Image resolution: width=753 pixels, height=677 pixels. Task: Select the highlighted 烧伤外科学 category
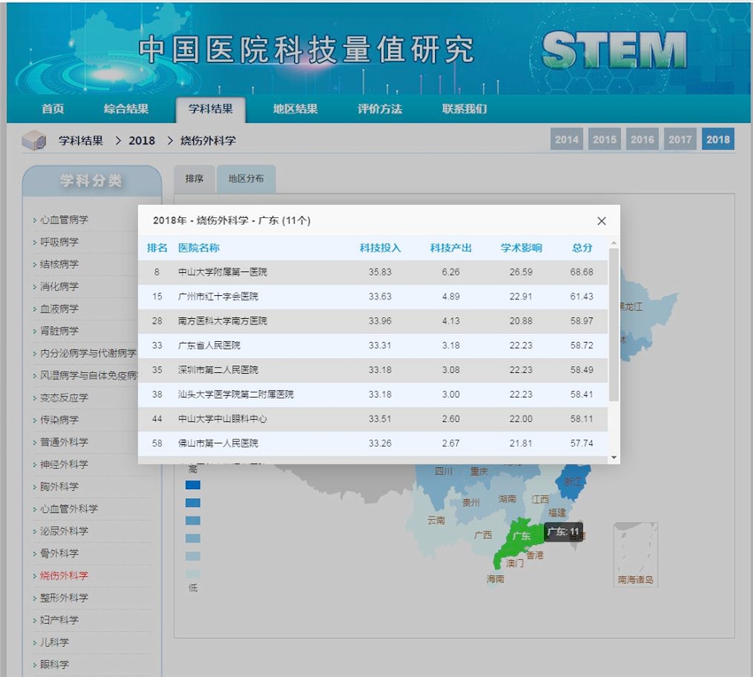tap(64, 576)
